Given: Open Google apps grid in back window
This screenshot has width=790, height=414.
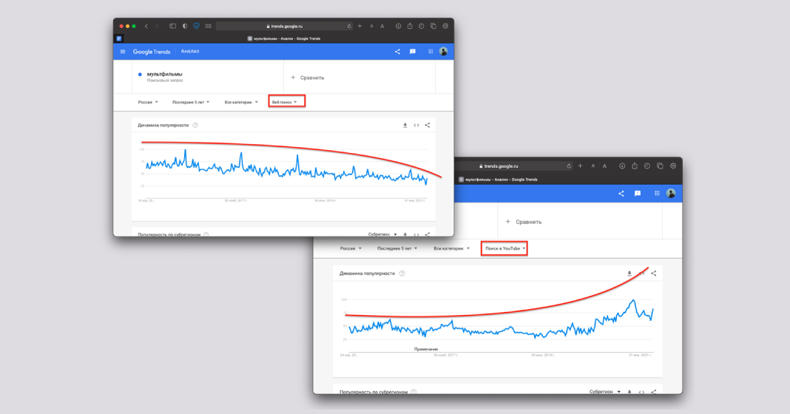Looking at the screenshot, I should click(x=657, y=194).
